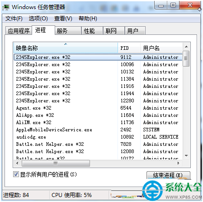203x202 pixels.
Task: Select the AliApp.exe *32 process
Action: click(x=98, y=115)
